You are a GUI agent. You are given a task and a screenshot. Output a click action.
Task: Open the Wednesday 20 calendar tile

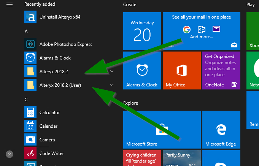click(x=142, y=31)
